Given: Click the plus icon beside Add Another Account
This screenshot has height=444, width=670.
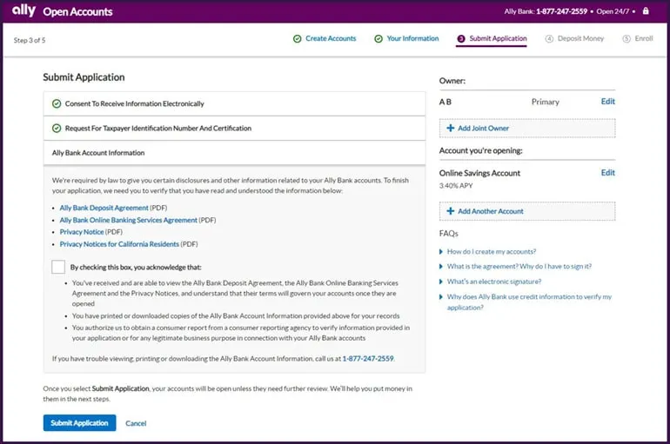Looking at the screenshot, I should point(450,211).
